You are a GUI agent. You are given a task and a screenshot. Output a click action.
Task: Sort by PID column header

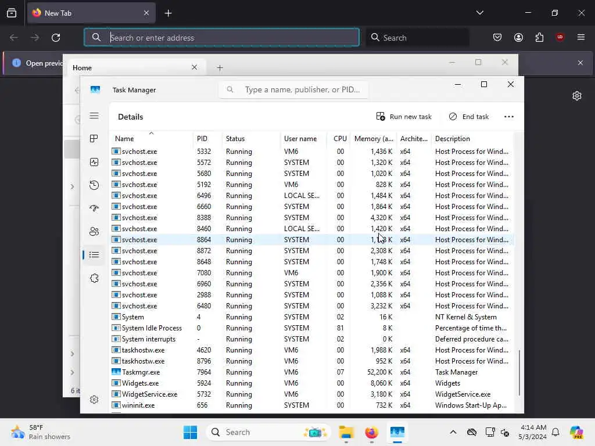click(x=207, y=139)
